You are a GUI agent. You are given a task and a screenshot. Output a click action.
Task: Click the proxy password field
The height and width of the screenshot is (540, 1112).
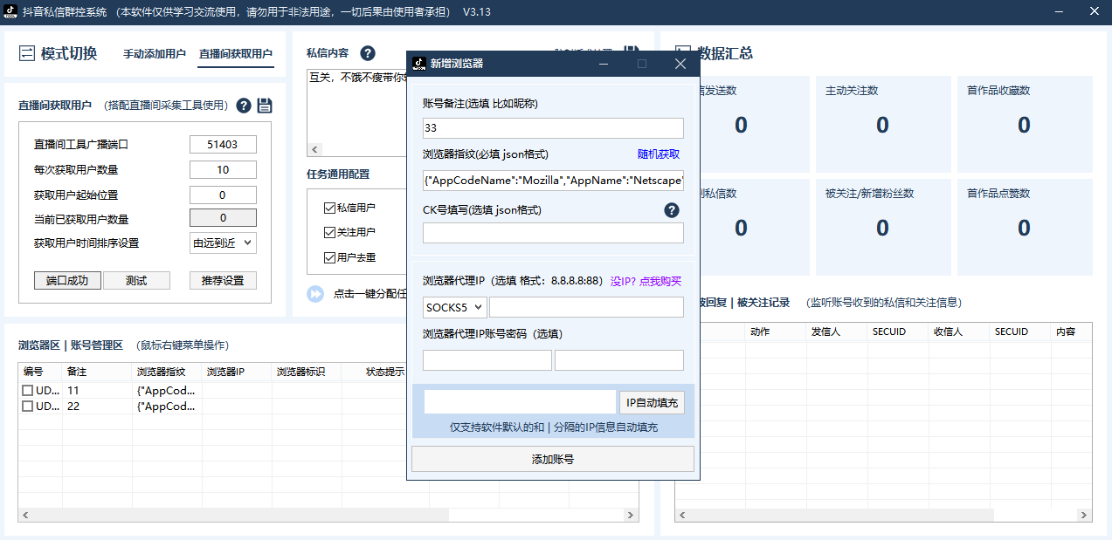tap(619, 360)
